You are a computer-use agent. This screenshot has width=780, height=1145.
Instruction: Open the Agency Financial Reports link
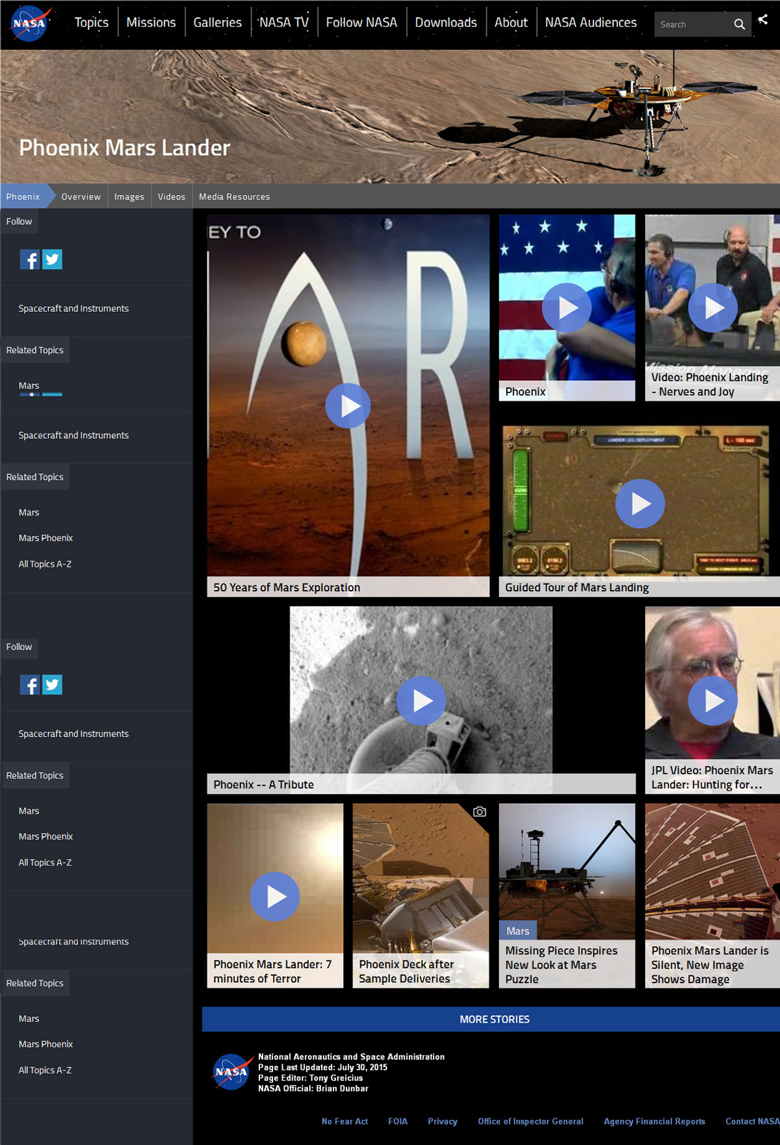tap(655, 1121)
